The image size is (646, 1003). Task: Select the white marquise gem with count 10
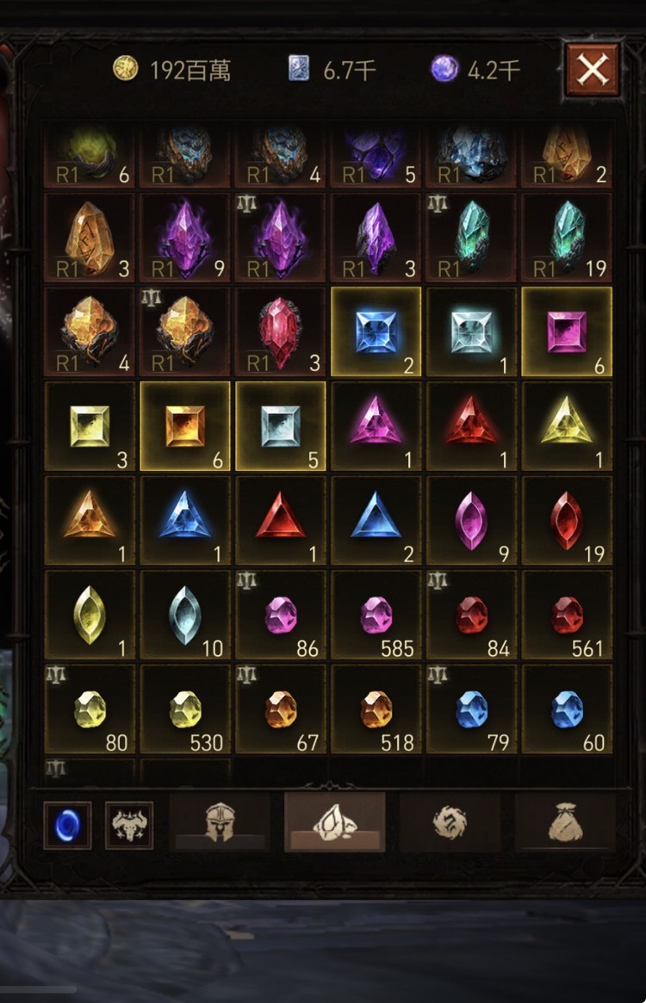click(185, 616)
